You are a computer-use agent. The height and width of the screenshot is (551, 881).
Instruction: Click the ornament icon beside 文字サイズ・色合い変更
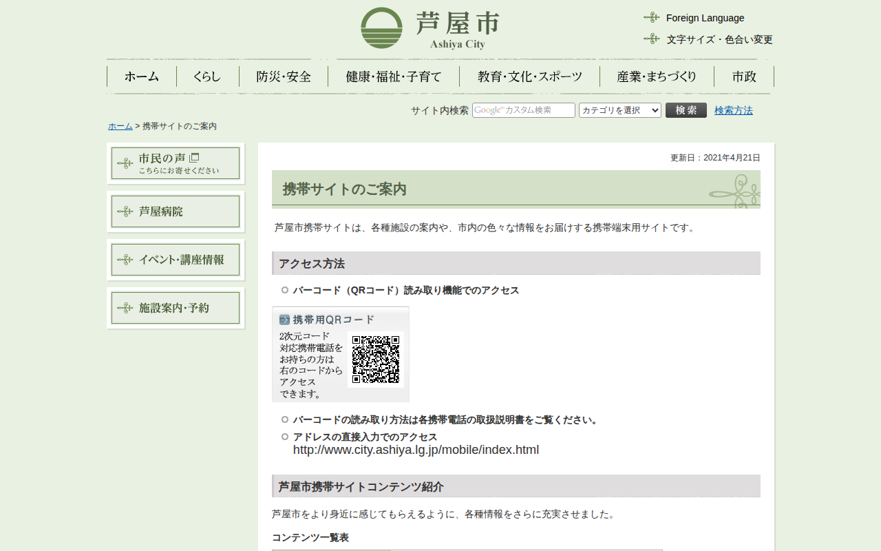click(x=651, y=39)
